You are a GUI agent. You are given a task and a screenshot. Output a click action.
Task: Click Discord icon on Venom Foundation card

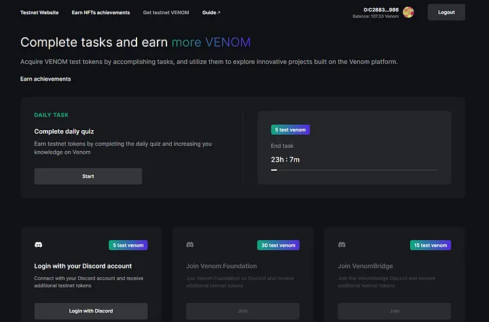click(x=190, y=245)
